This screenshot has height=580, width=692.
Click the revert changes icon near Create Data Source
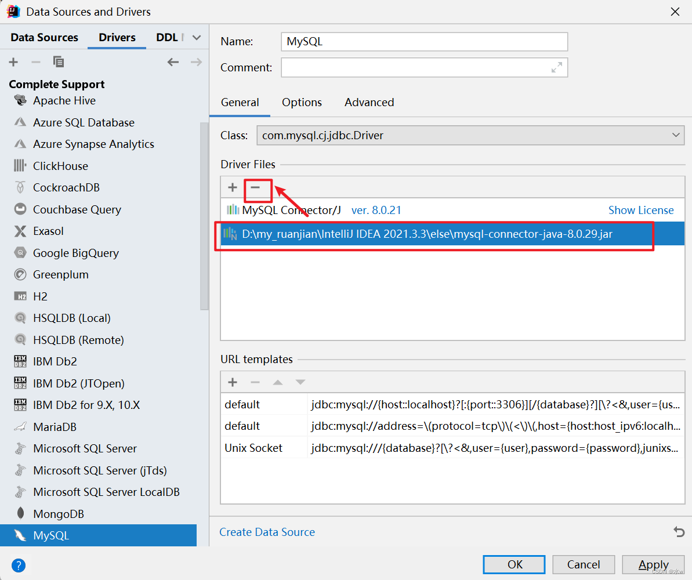click(678, 531)
